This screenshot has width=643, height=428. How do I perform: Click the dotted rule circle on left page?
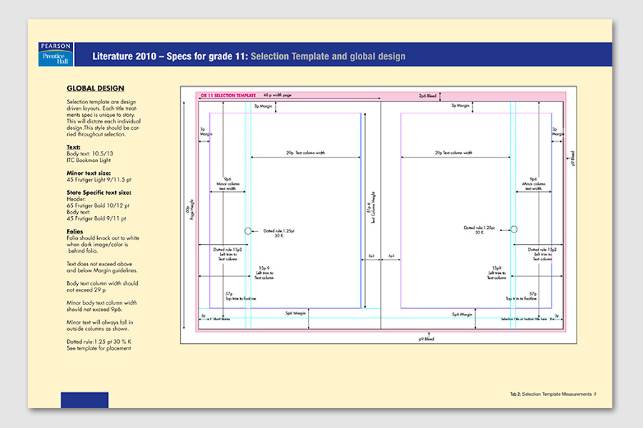click(x=248, y=231)
